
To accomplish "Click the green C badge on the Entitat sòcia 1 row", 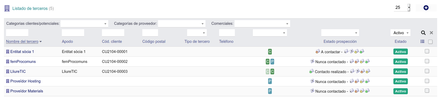I will coord(270,52).
